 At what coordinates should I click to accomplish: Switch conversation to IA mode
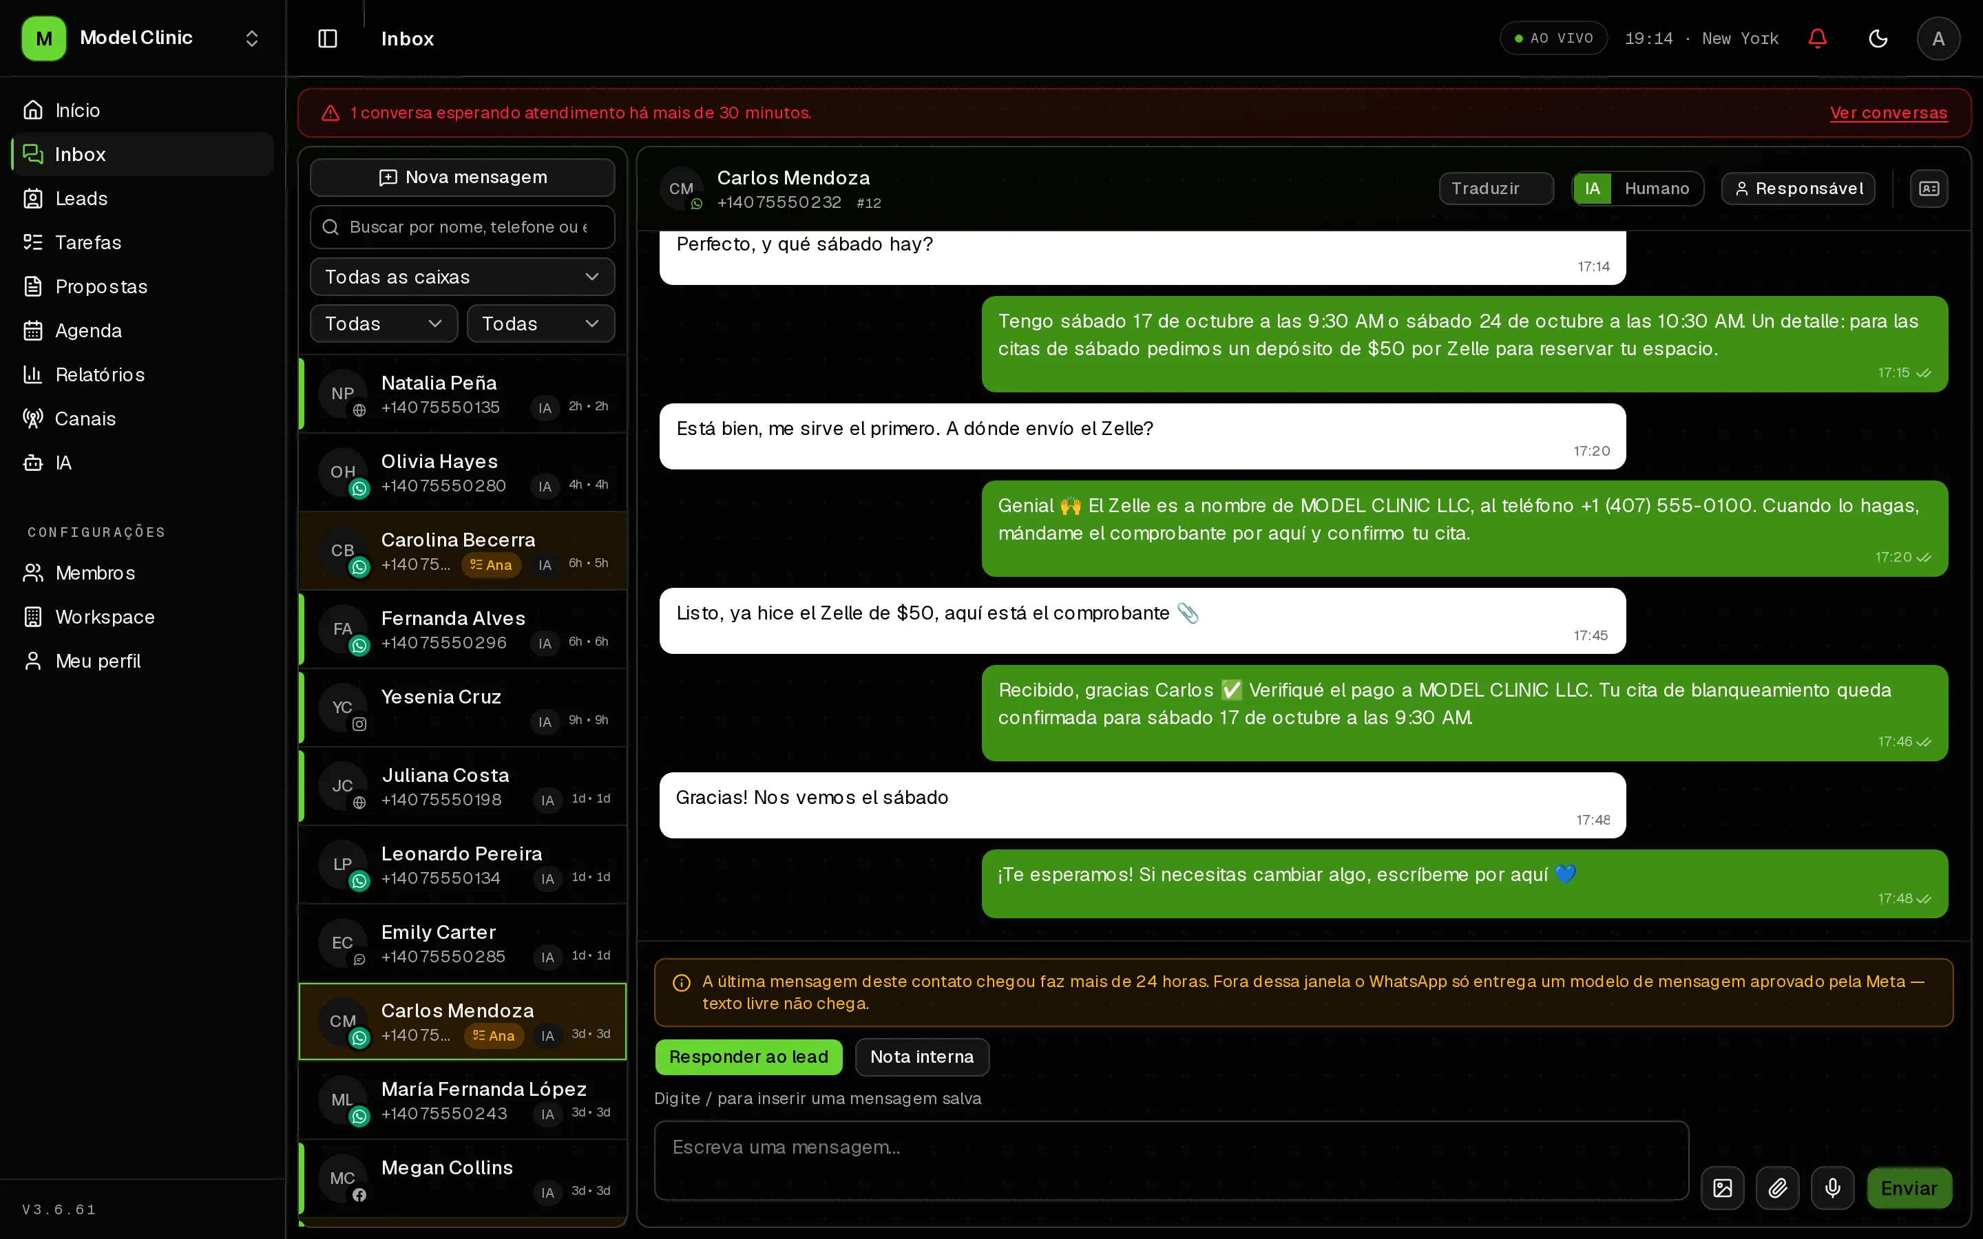click(x=1592, y=189)
